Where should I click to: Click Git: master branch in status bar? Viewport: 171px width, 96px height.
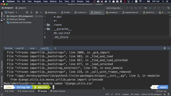pos(135,94)
